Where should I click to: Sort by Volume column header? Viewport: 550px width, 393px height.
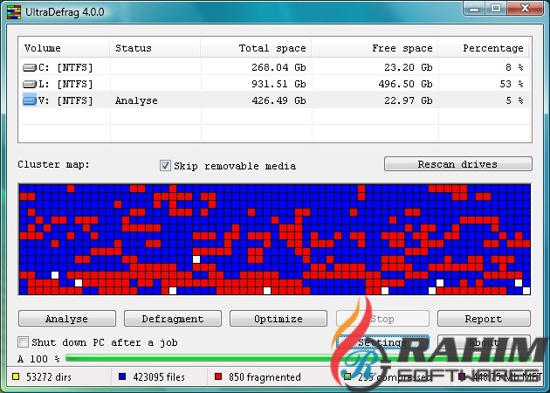[x=64, y=48]
